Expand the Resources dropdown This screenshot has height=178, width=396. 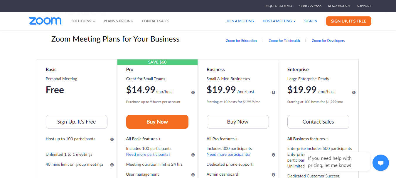pyautogui.click(x=339, y=6)
